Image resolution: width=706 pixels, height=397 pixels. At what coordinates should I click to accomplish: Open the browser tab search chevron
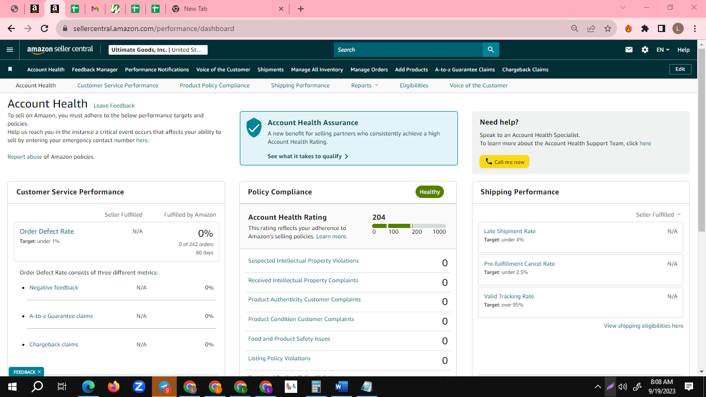(622, 8)
